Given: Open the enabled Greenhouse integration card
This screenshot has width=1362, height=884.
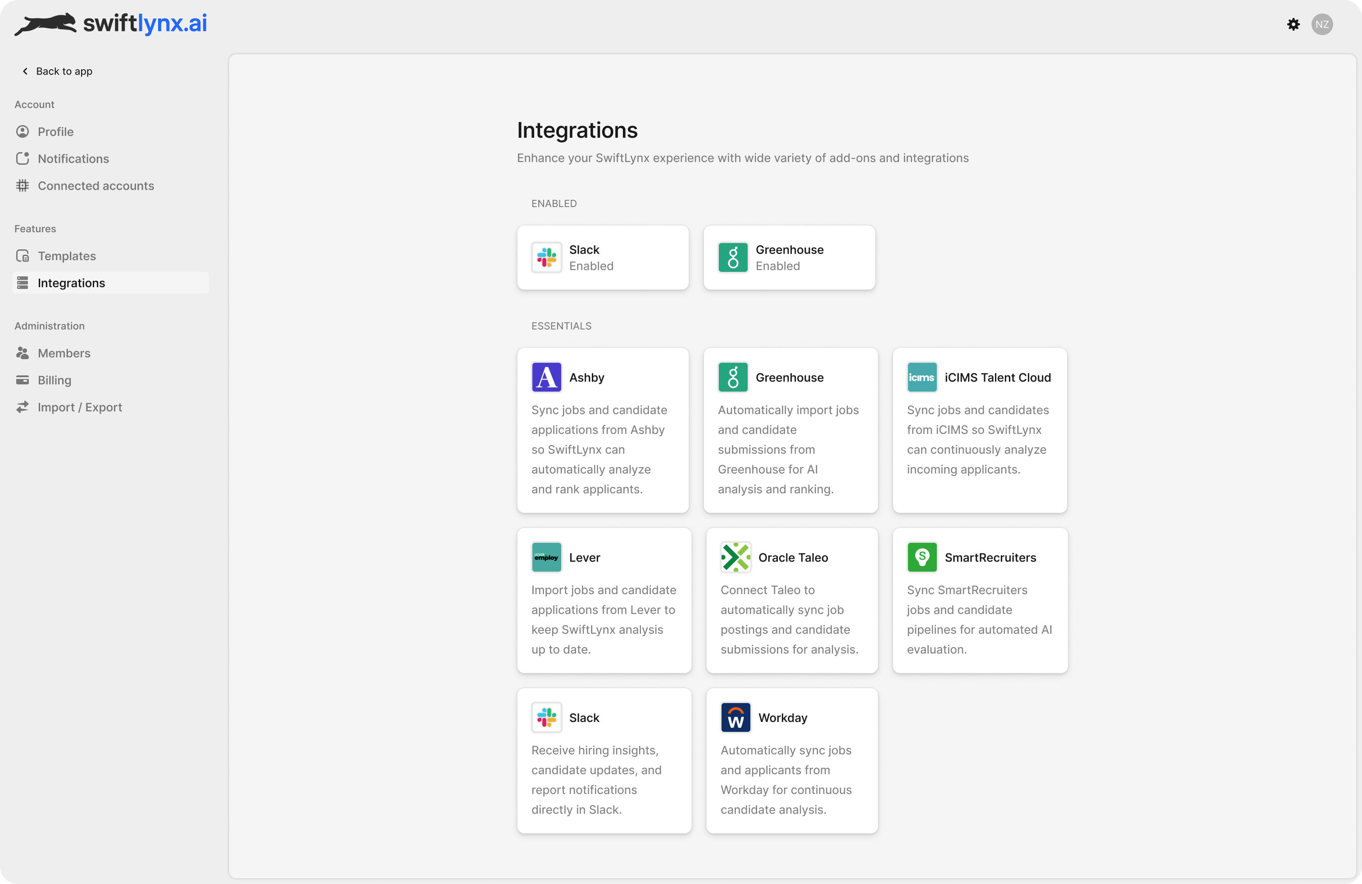Looking at the screenshot, I should [x=789, y=258].
